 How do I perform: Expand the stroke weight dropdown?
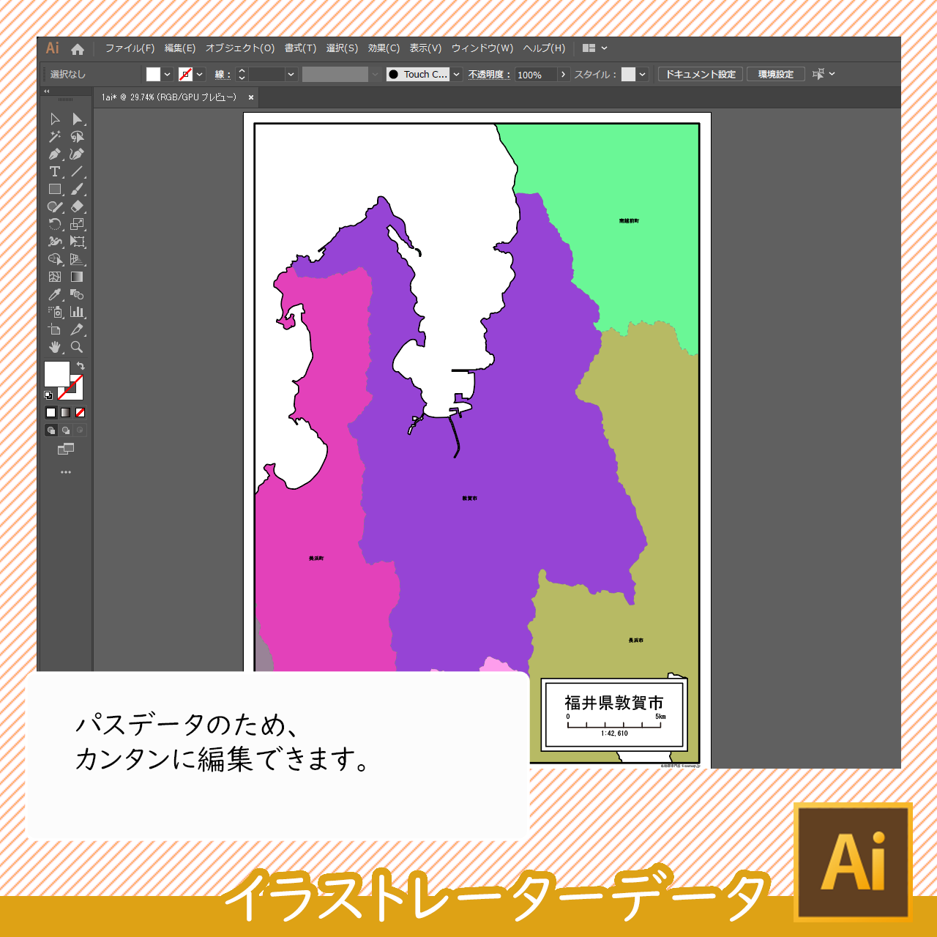pyautogui.click(x=291, y=74)
